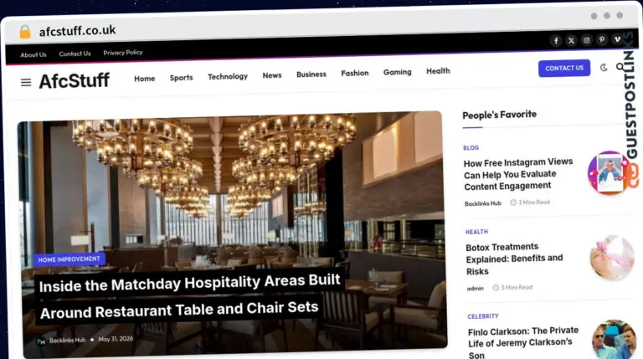
Task: Open the Fashion menu item
Action: click(x=355, y=73)
